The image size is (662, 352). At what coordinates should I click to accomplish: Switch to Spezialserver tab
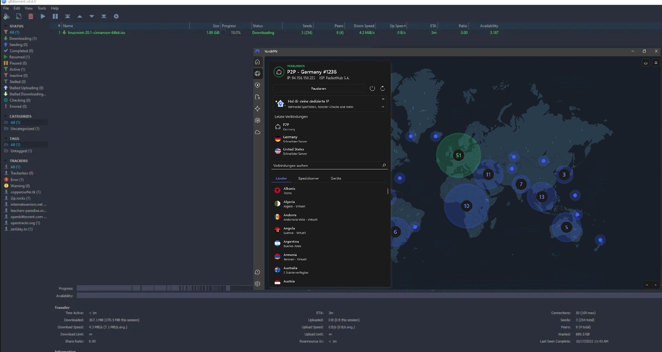coord(308,179)
